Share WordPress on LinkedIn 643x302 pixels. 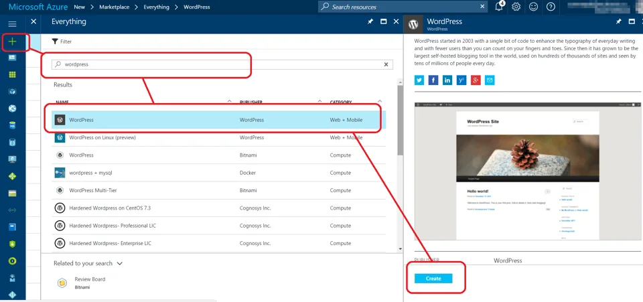(x=447, y=80)
